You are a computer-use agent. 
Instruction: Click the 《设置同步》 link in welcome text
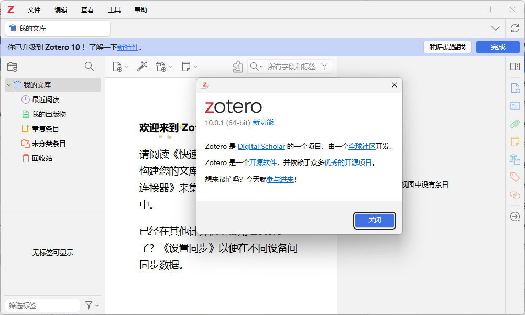coord(188,248)
